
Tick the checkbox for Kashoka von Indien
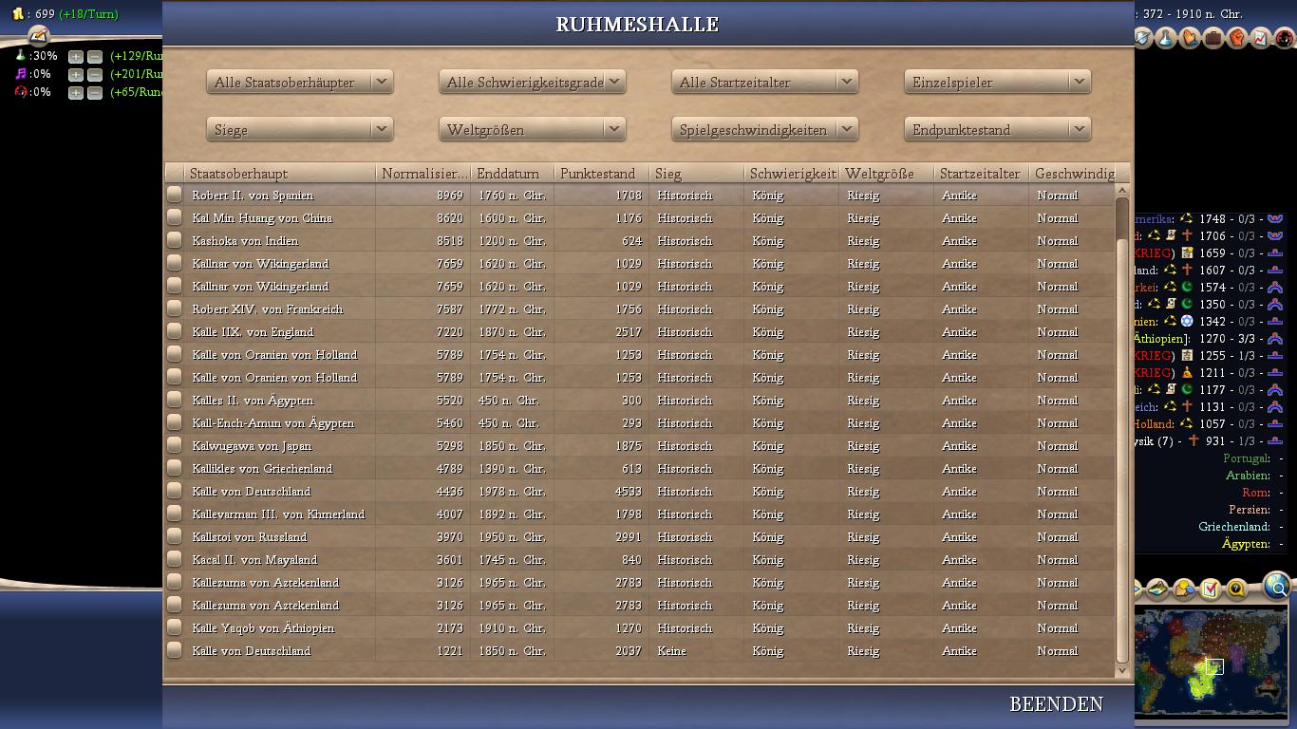(x=174, y=240)
